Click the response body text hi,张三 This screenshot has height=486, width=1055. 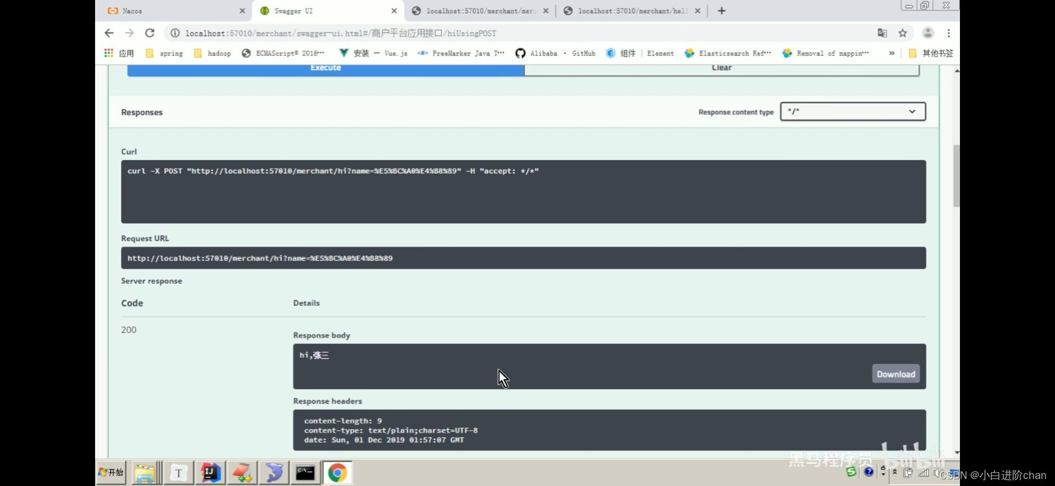pyautogui.click(x=314, y=355)
